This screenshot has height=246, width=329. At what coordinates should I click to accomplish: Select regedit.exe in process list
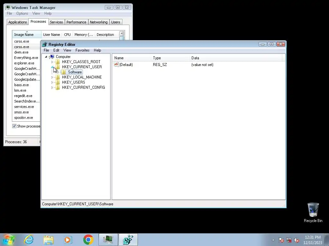pos(23,95)
